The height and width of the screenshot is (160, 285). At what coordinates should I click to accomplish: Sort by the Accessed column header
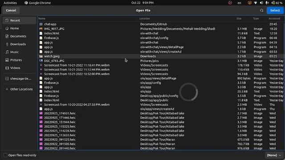(x=274, y=19)
